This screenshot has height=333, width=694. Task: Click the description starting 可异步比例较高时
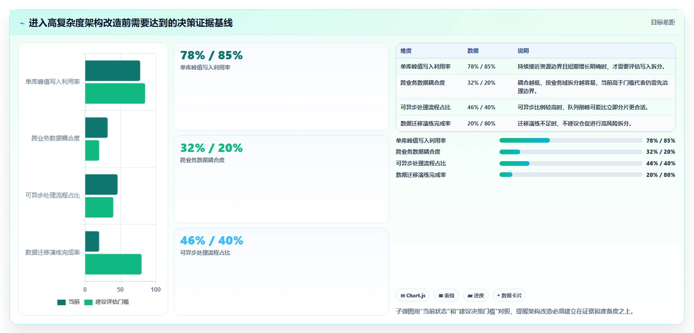click(583, 107)
